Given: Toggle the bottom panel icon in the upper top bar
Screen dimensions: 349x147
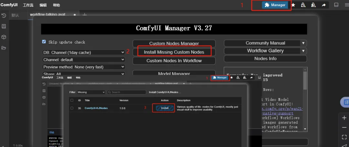Looking at the screenshot, I should point(336,5).
